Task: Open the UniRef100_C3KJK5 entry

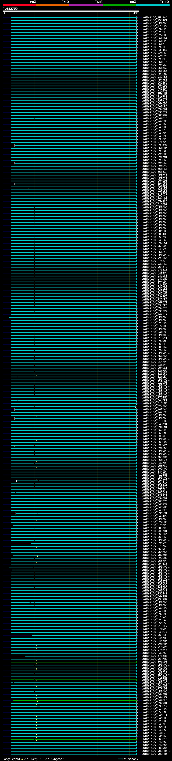Action: (x=154, y=297)
